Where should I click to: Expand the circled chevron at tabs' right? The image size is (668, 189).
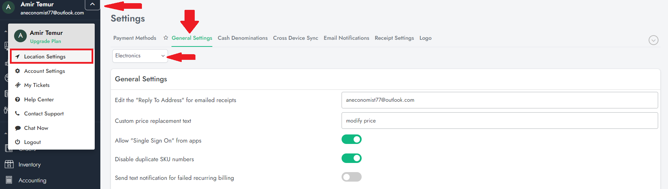653,40
